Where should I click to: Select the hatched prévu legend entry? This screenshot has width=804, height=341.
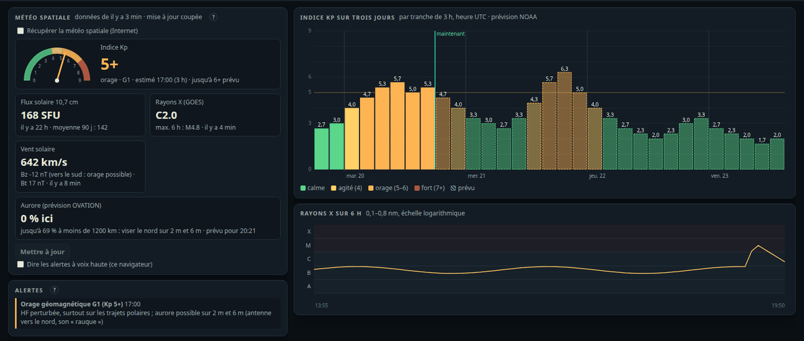click(x=463, y=188)
